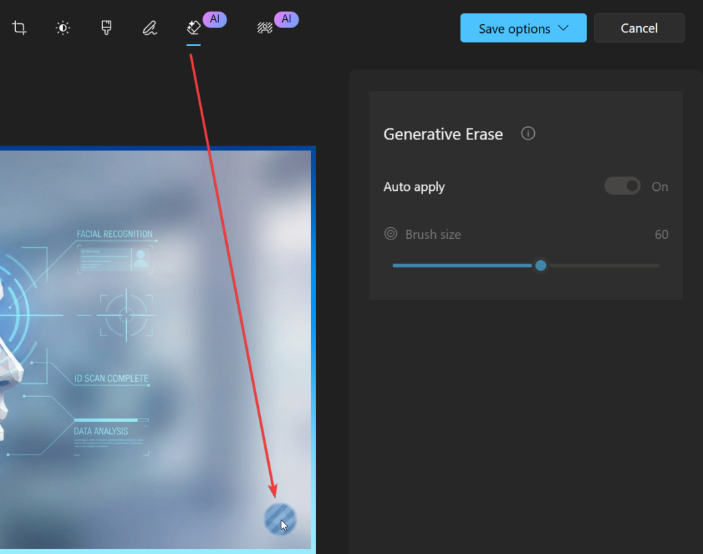Choose the Markup pen tool

150,28
